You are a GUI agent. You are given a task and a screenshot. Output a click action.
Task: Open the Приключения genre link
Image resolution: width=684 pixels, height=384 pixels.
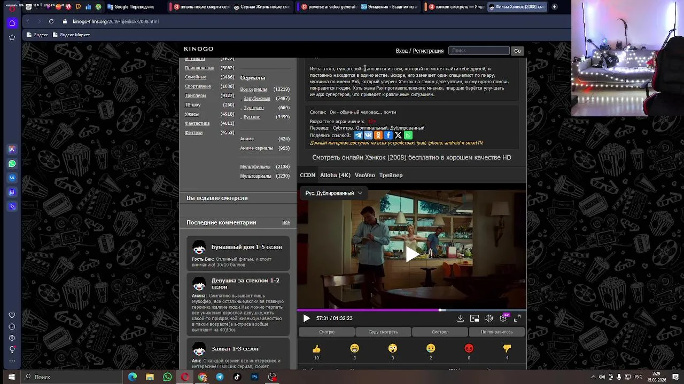199,68
